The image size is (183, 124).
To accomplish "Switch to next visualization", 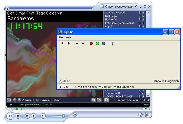I will [19, 100].
